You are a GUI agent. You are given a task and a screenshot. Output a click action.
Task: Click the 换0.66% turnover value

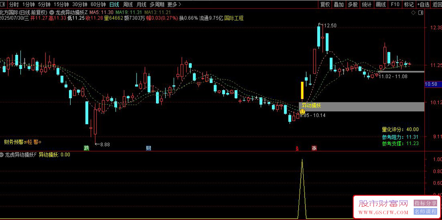click(x=188, y=18)
